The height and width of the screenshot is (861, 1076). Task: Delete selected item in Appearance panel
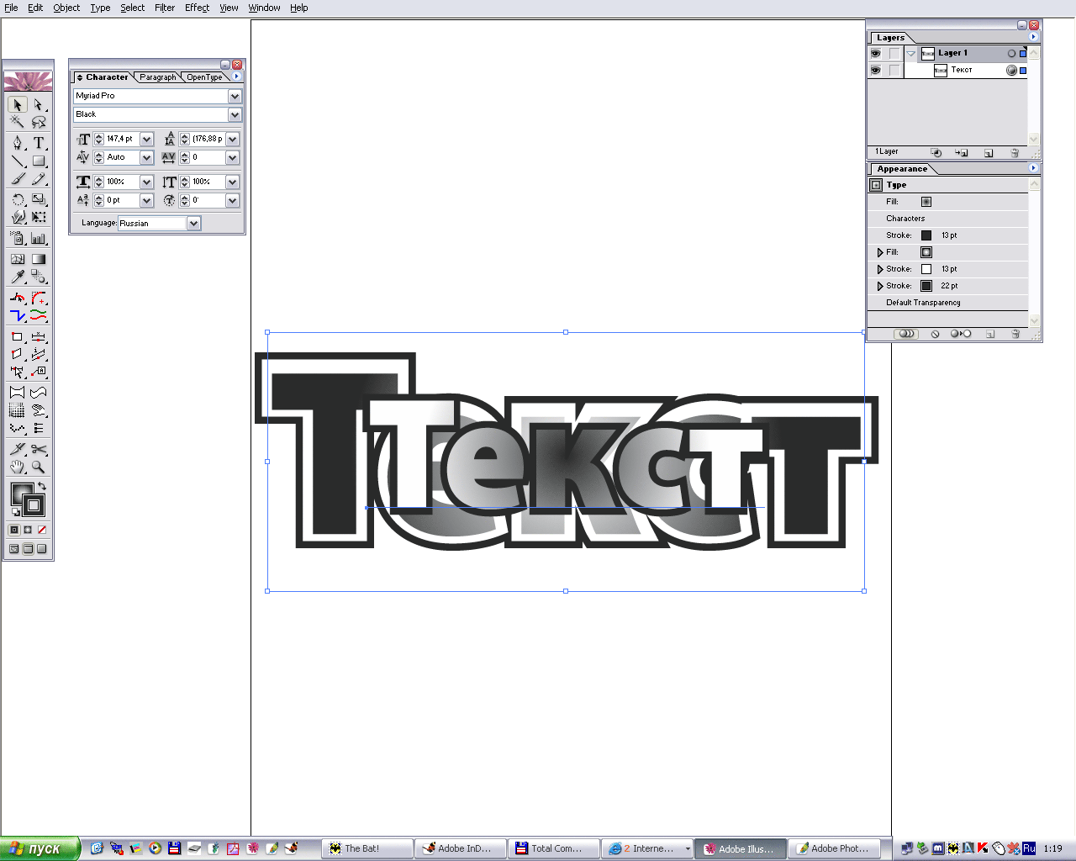click(x=1015, y=334)
